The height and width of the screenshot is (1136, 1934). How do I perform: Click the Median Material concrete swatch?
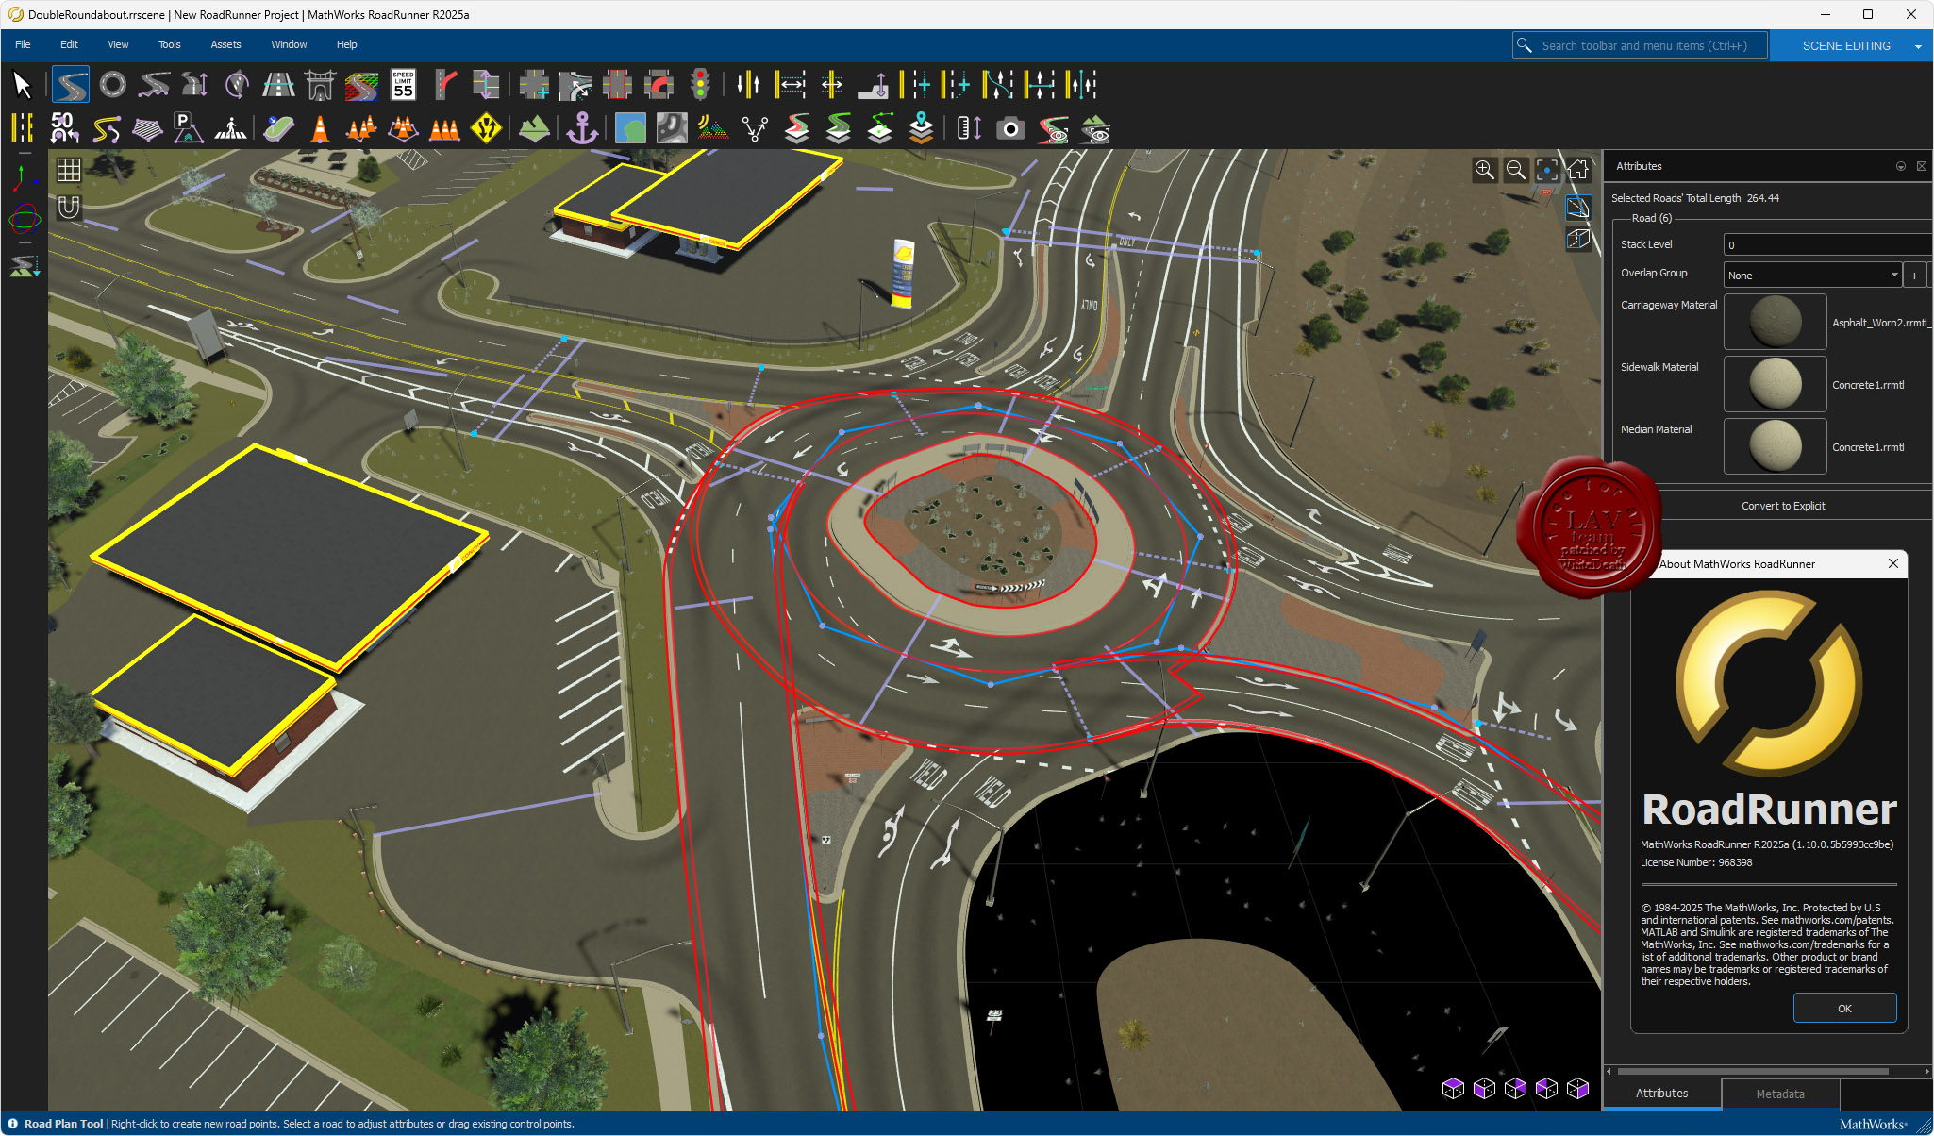pos(1776,446)
